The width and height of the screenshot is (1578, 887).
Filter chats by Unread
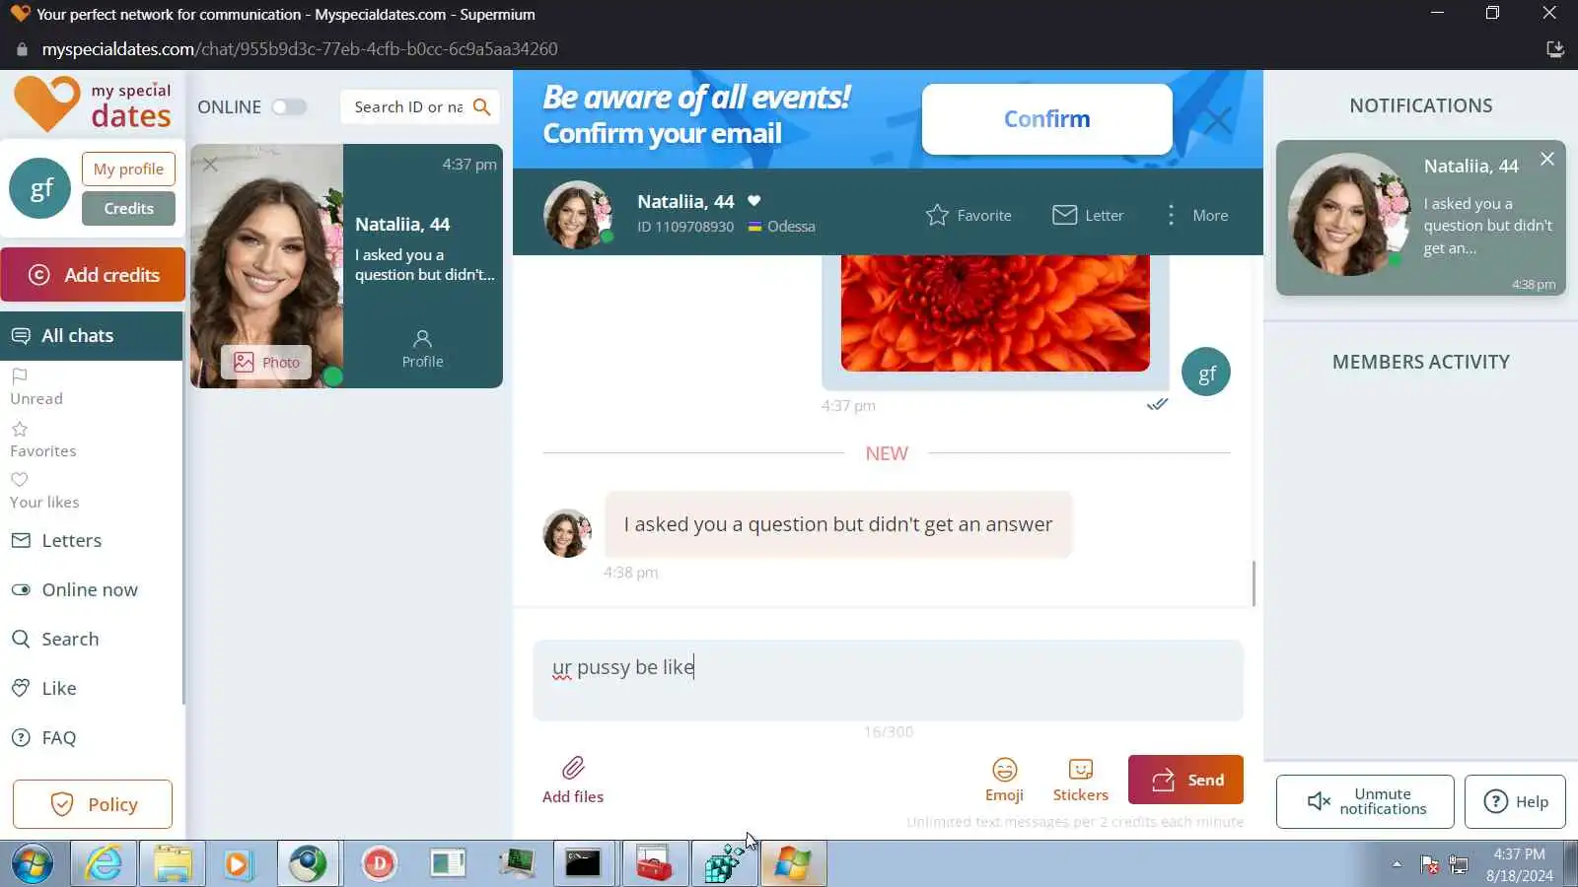36,387
